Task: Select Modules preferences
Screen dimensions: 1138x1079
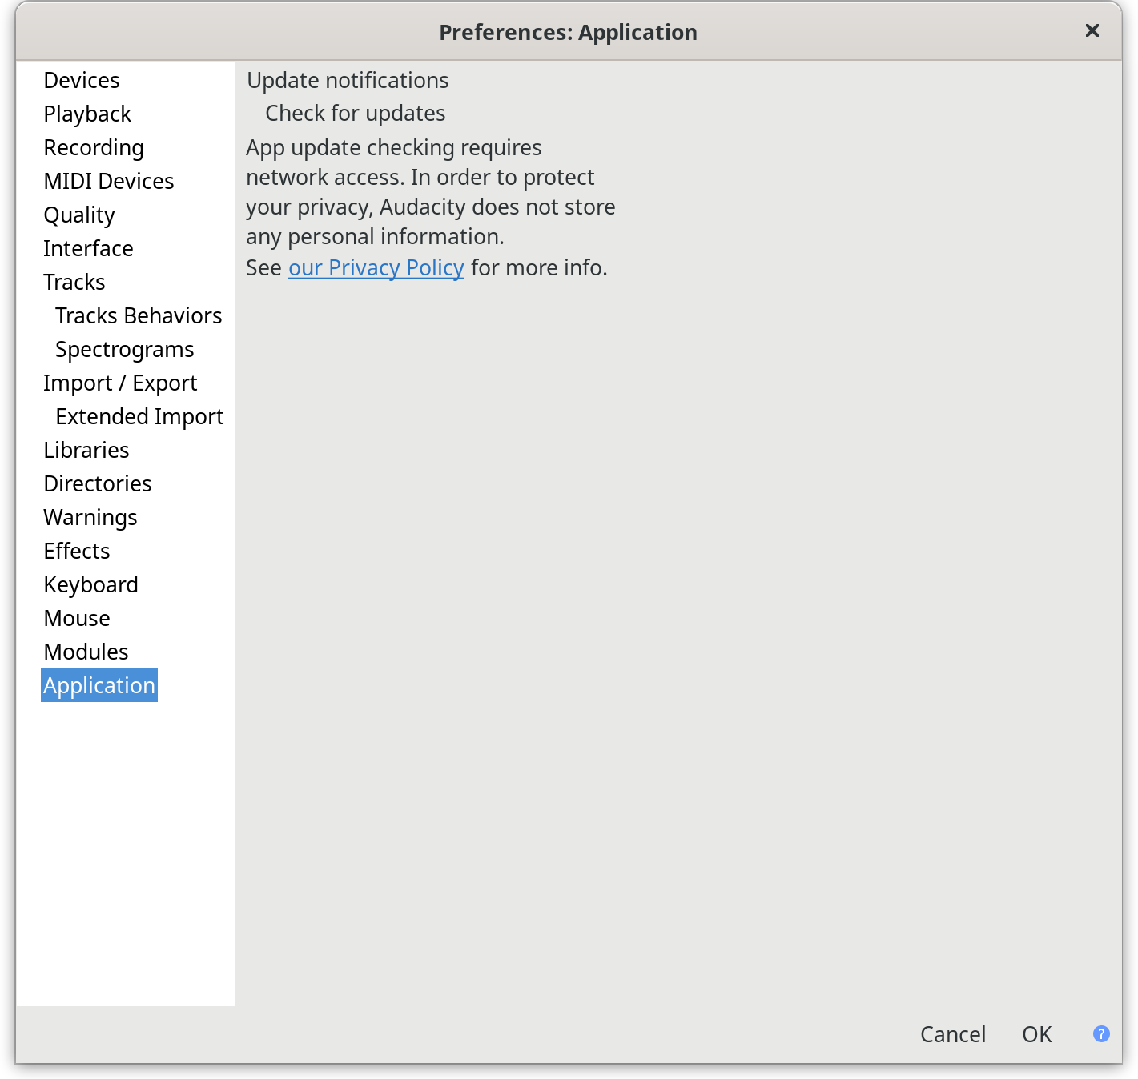Action: tap(86, 652)
